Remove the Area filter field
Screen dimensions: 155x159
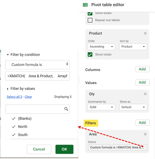coord(145,134)
